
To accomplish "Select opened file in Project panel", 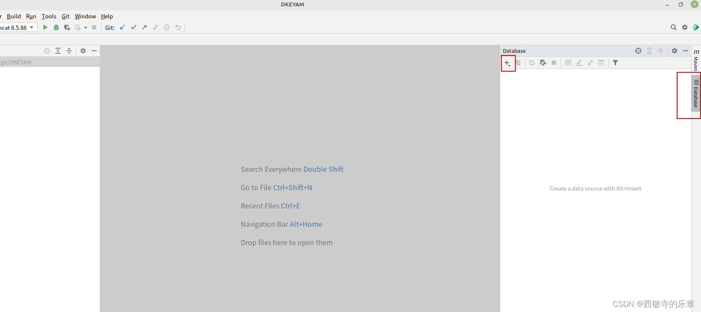I will pyautogui.click(x=47, y=51).
